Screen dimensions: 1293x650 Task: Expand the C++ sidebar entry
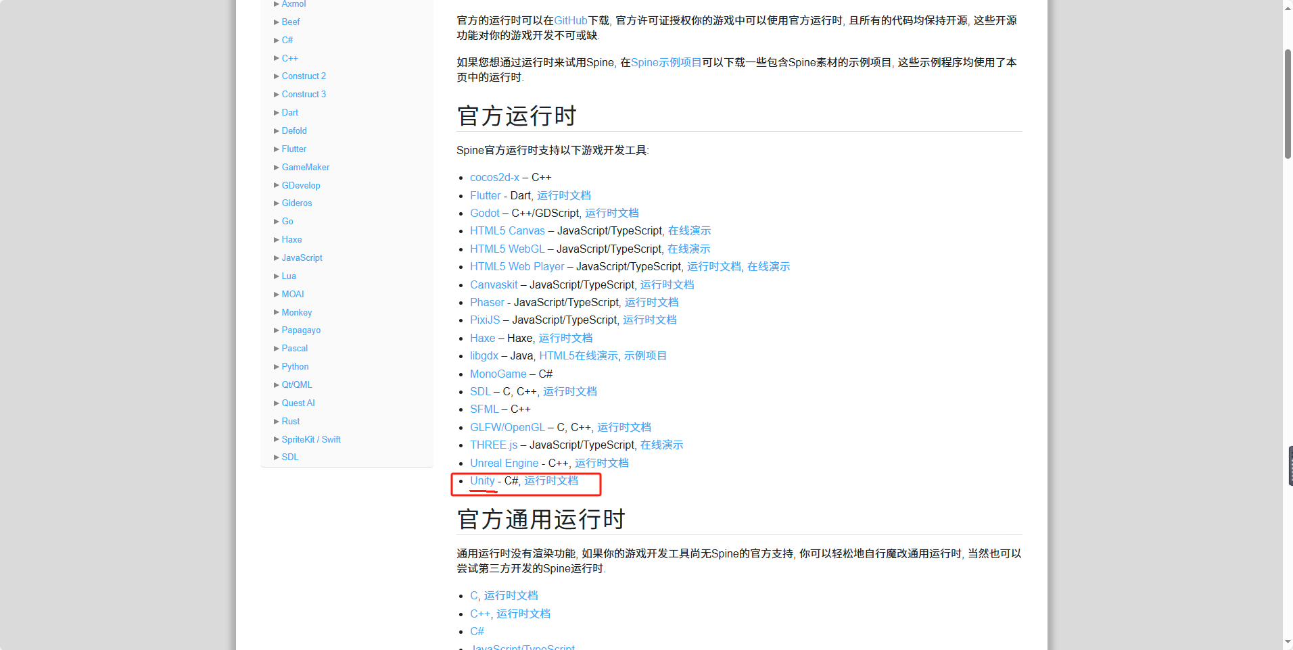pyautogui.click(x=289, y=58)
